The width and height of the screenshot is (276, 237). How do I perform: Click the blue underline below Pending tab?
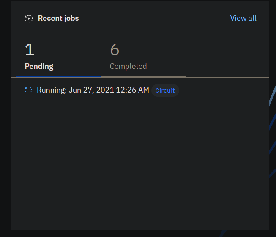(58, 76)
